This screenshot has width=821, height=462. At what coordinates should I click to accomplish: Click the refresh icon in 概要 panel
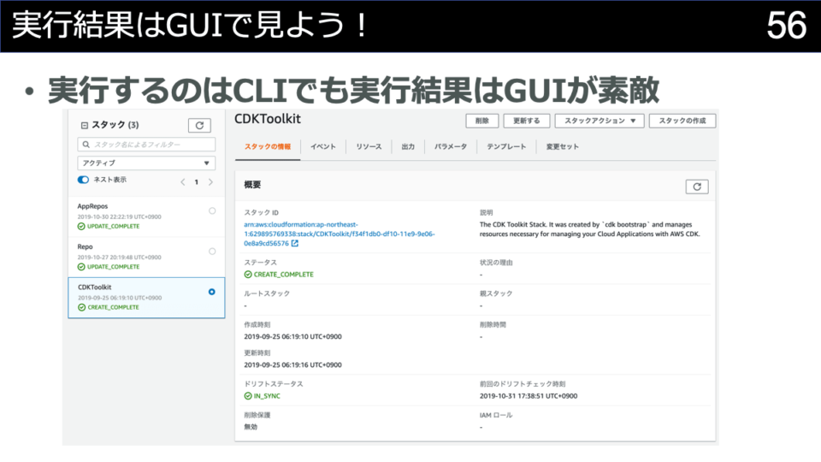pyautogui.click(x=697, y=187)
